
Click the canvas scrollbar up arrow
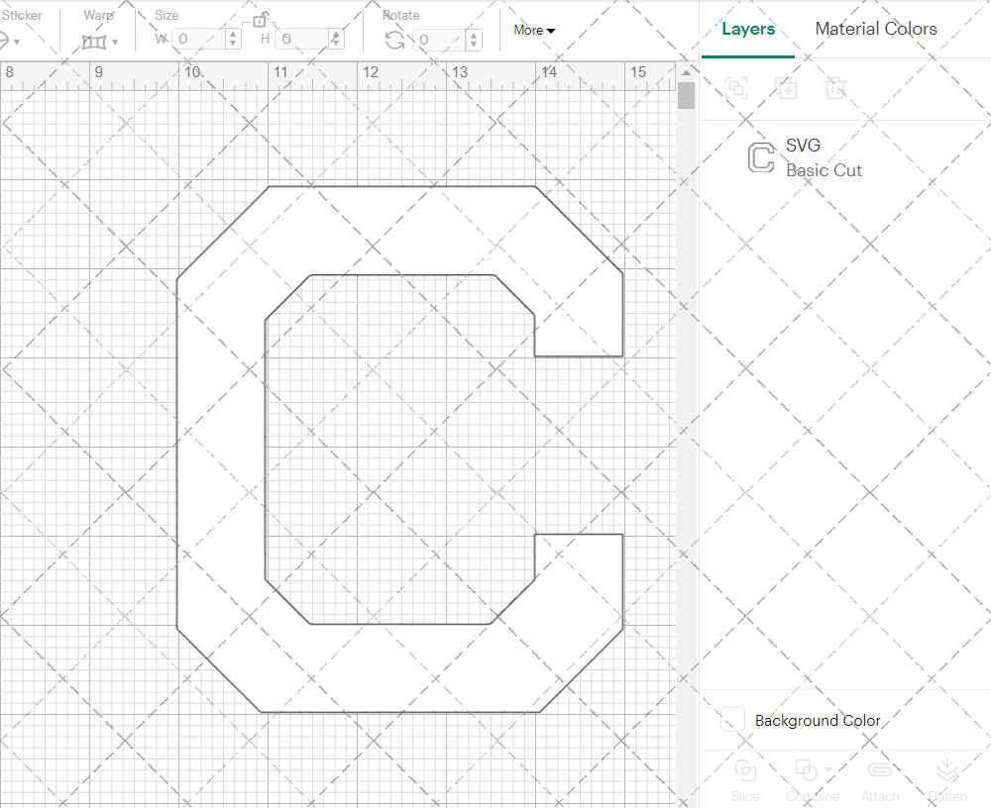687,73
